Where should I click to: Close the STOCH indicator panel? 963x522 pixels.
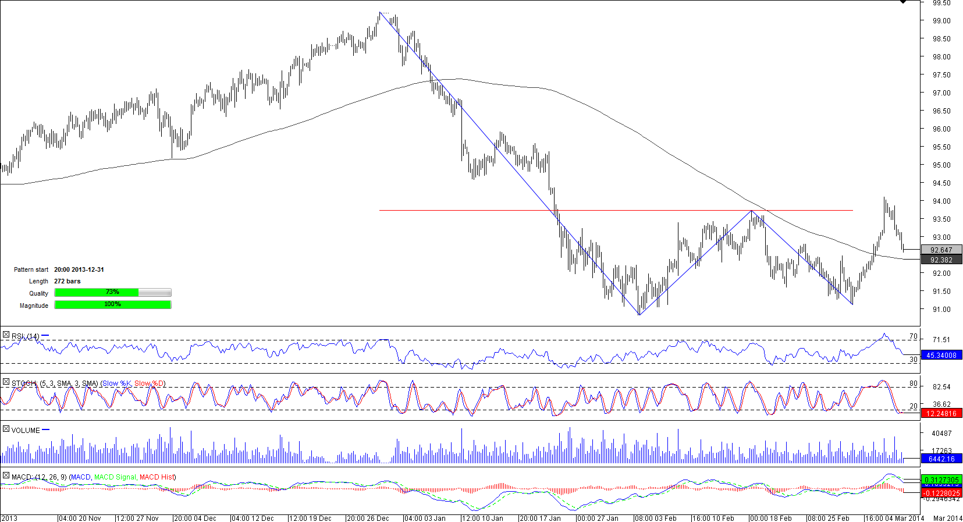tap(6, 382)
